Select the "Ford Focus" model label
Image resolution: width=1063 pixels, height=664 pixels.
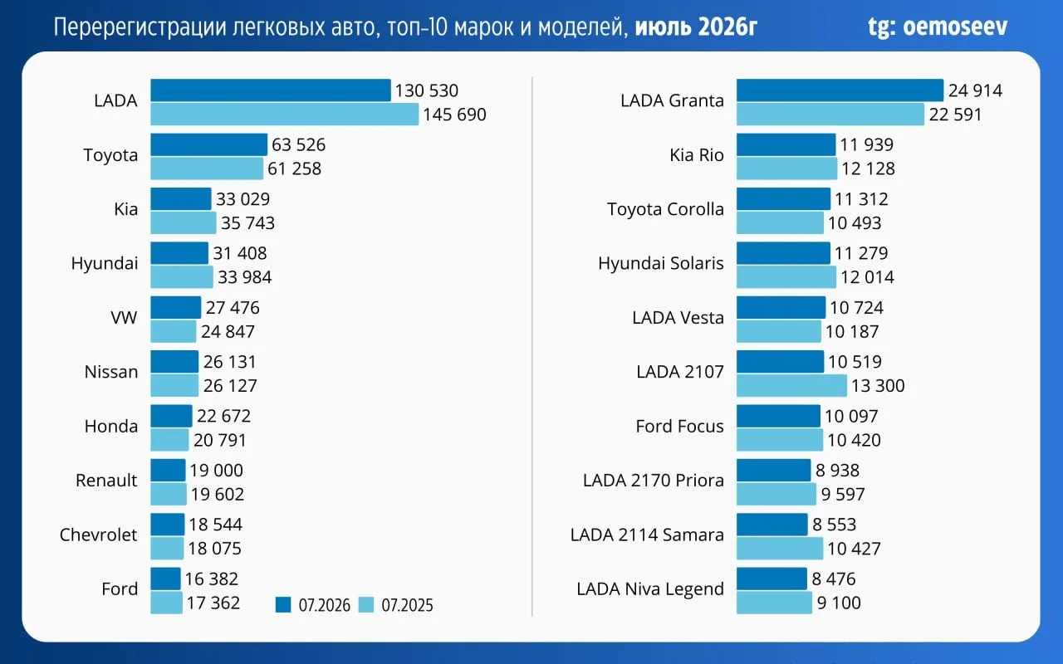[680, 427]
